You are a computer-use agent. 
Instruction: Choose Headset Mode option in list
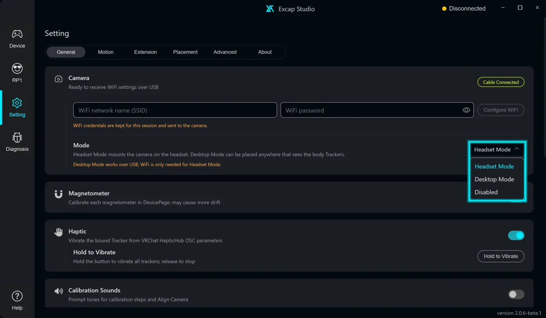(494, 166)
